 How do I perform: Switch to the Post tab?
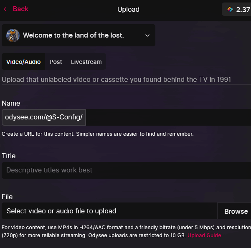coord(56,62)
